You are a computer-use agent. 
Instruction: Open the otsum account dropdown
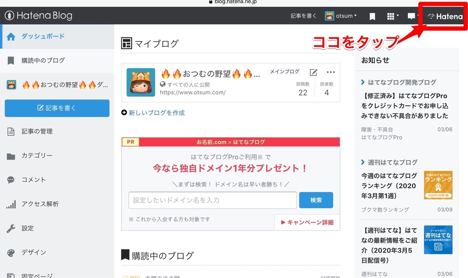pyautogui.click(x=341, y=16)
